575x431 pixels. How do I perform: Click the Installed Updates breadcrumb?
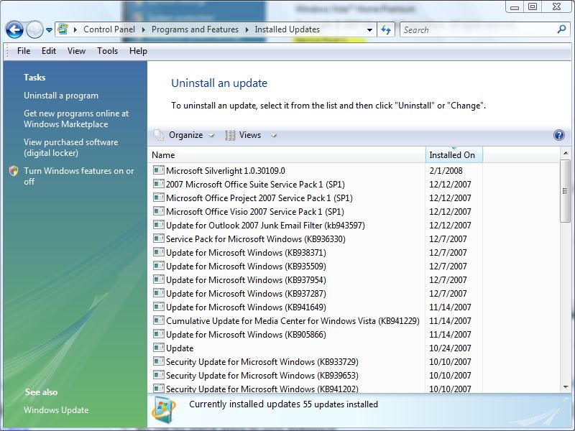click(287, 29)
